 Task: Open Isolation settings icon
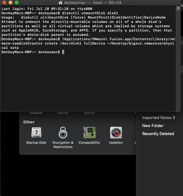tap(116, 133)
